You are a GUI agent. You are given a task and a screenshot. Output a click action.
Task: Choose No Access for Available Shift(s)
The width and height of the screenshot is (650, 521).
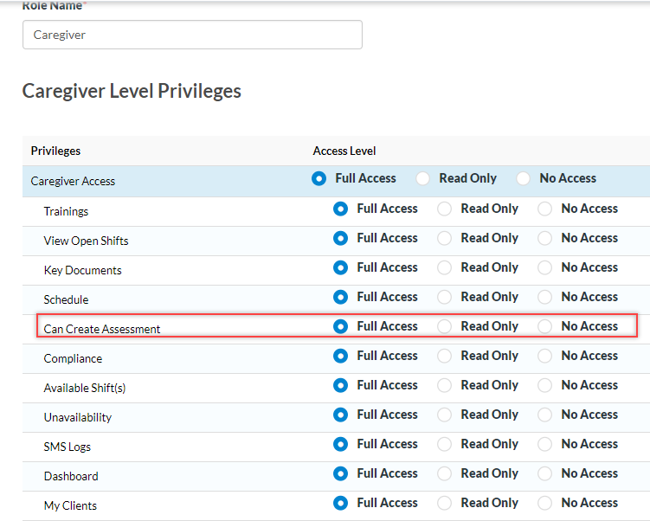[x=545, y=385]
